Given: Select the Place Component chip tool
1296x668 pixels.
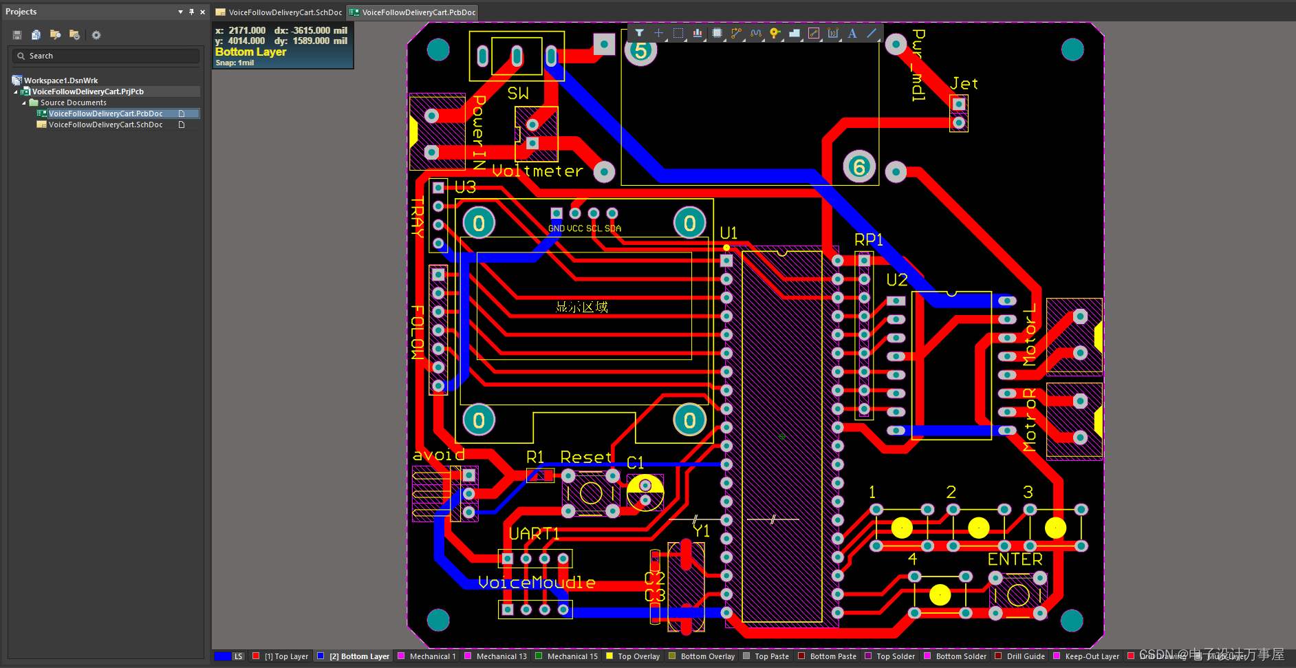Looking at the screenshot, I should (x=717, y=33).
